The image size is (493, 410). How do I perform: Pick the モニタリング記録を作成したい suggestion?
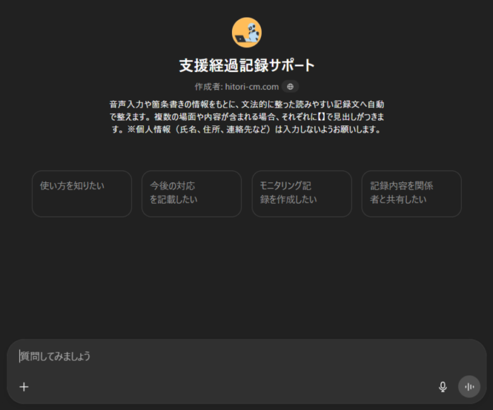pos(301,193)
